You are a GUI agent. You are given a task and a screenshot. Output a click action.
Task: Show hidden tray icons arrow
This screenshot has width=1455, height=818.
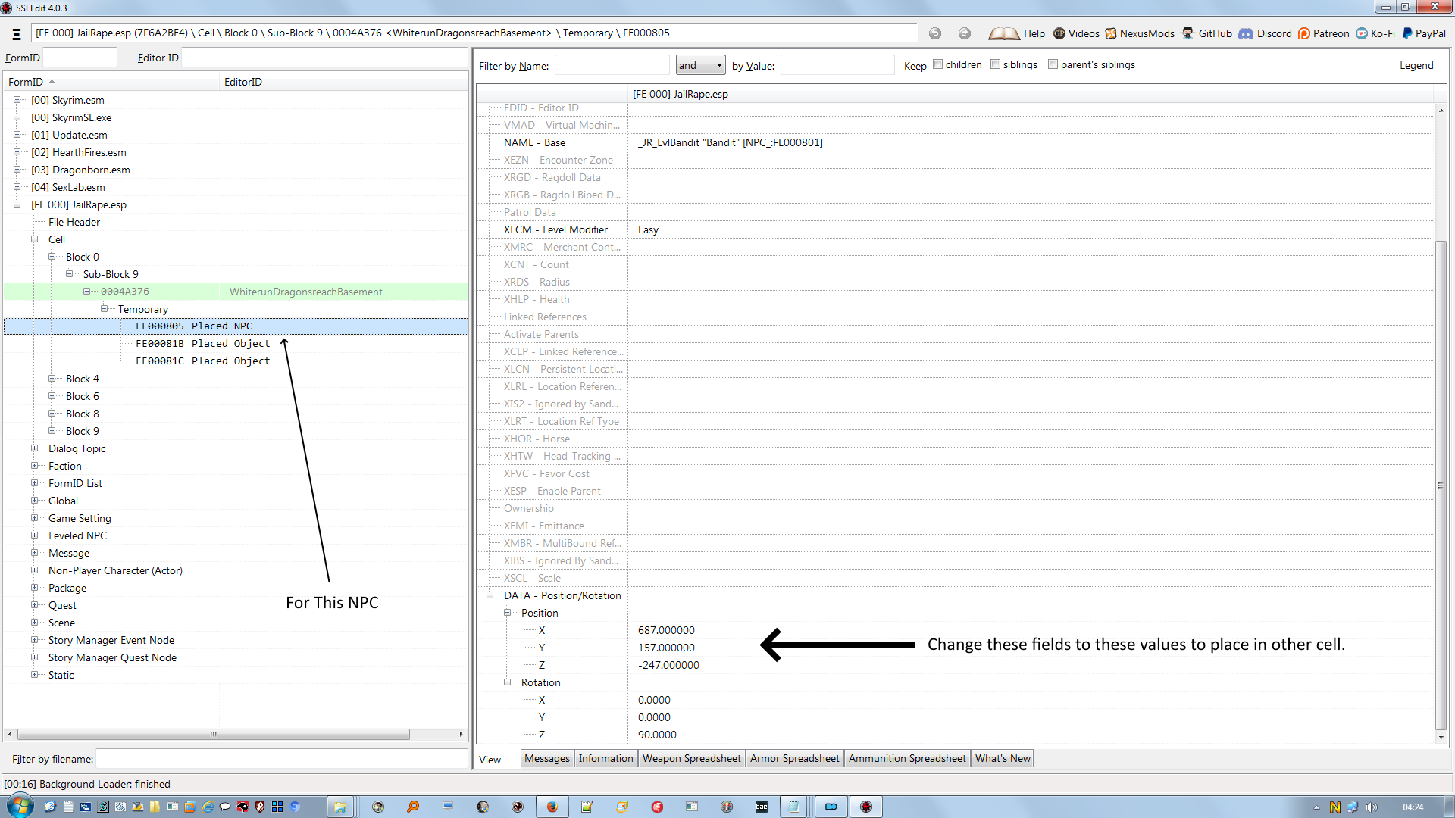1316,807
